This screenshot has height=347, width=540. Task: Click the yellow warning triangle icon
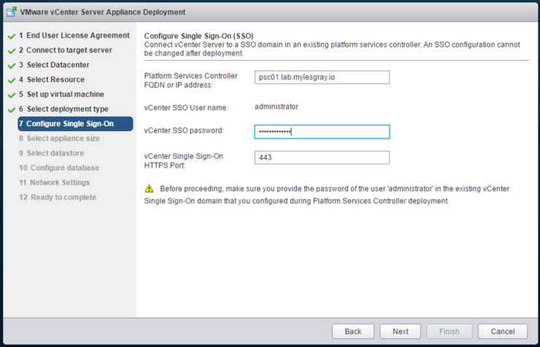(149, 189)
